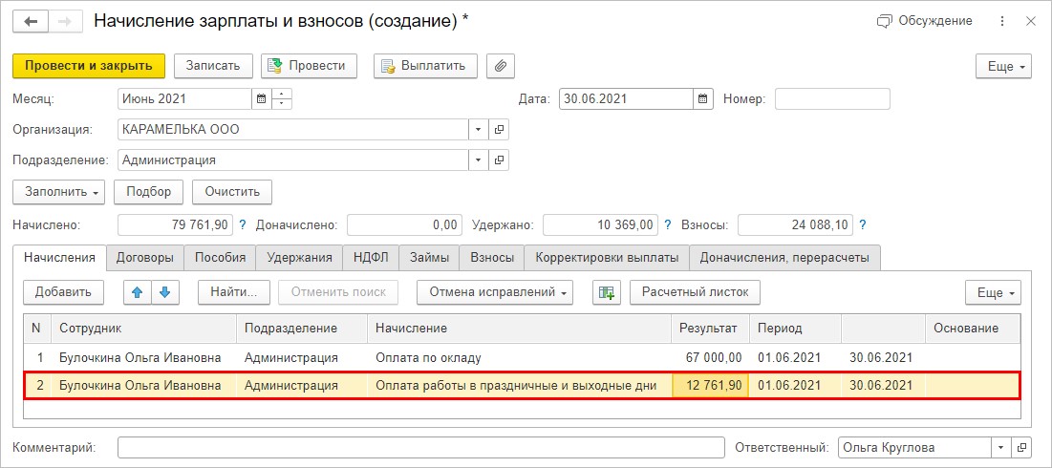Open calendar picker for Дата field
Viewport: 1052px width, 468px height.
(702, 99)
